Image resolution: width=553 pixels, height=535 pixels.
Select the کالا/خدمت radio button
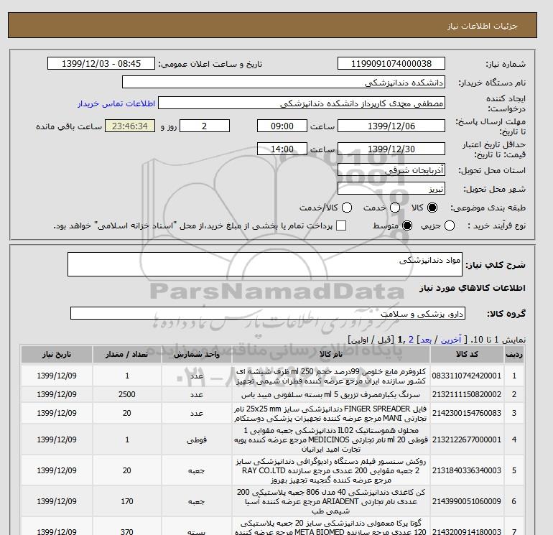coord(347,208)
